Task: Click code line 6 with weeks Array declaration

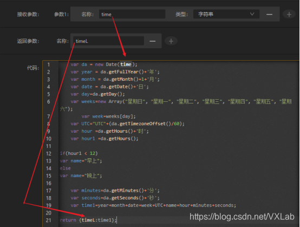Action: pos(175,105)
